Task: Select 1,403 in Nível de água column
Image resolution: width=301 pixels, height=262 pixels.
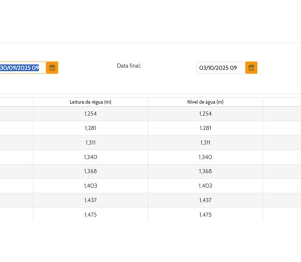Action: click(205, 186)
